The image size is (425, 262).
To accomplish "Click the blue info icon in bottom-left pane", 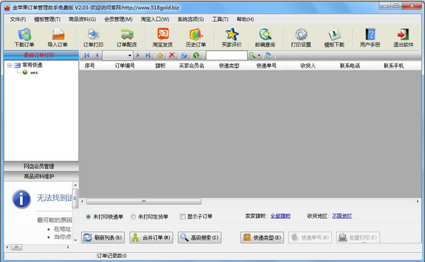I will 22,199.
